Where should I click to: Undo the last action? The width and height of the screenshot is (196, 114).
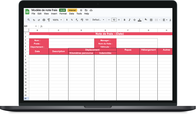[x=34, y=20]
